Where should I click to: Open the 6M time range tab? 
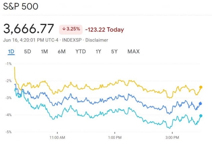[x=62, y=52]
